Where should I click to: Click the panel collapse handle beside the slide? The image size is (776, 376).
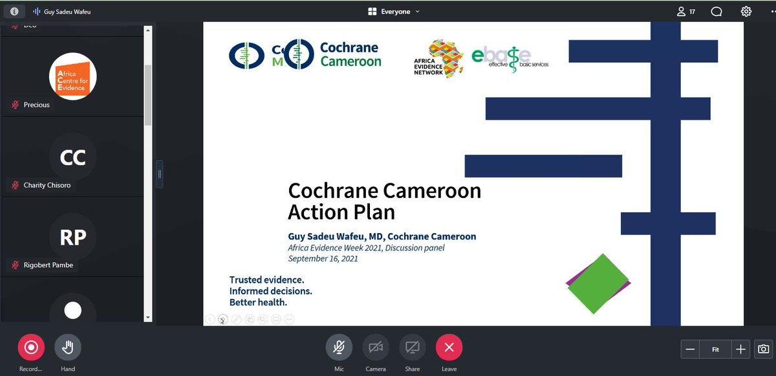159,173
